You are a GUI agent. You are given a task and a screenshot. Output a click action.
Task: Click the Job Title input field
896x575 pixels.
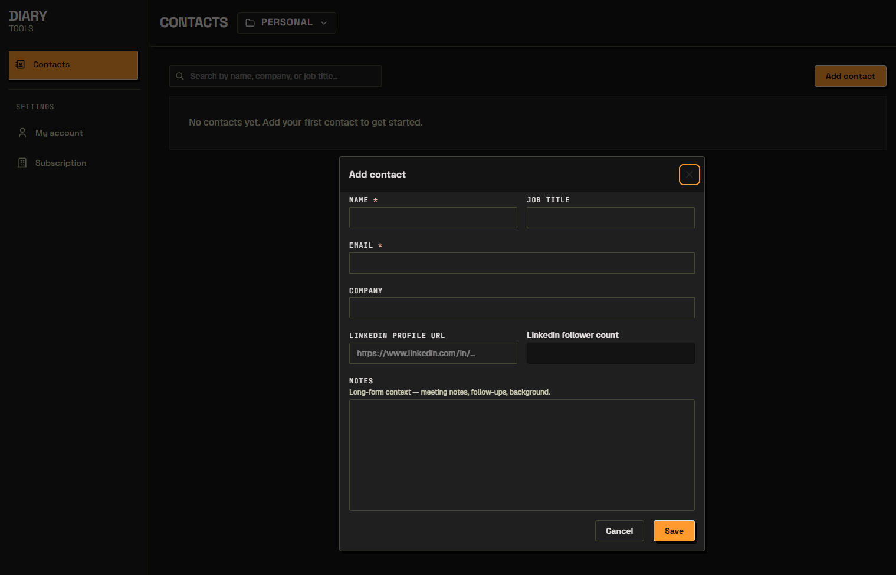point(611,218)
